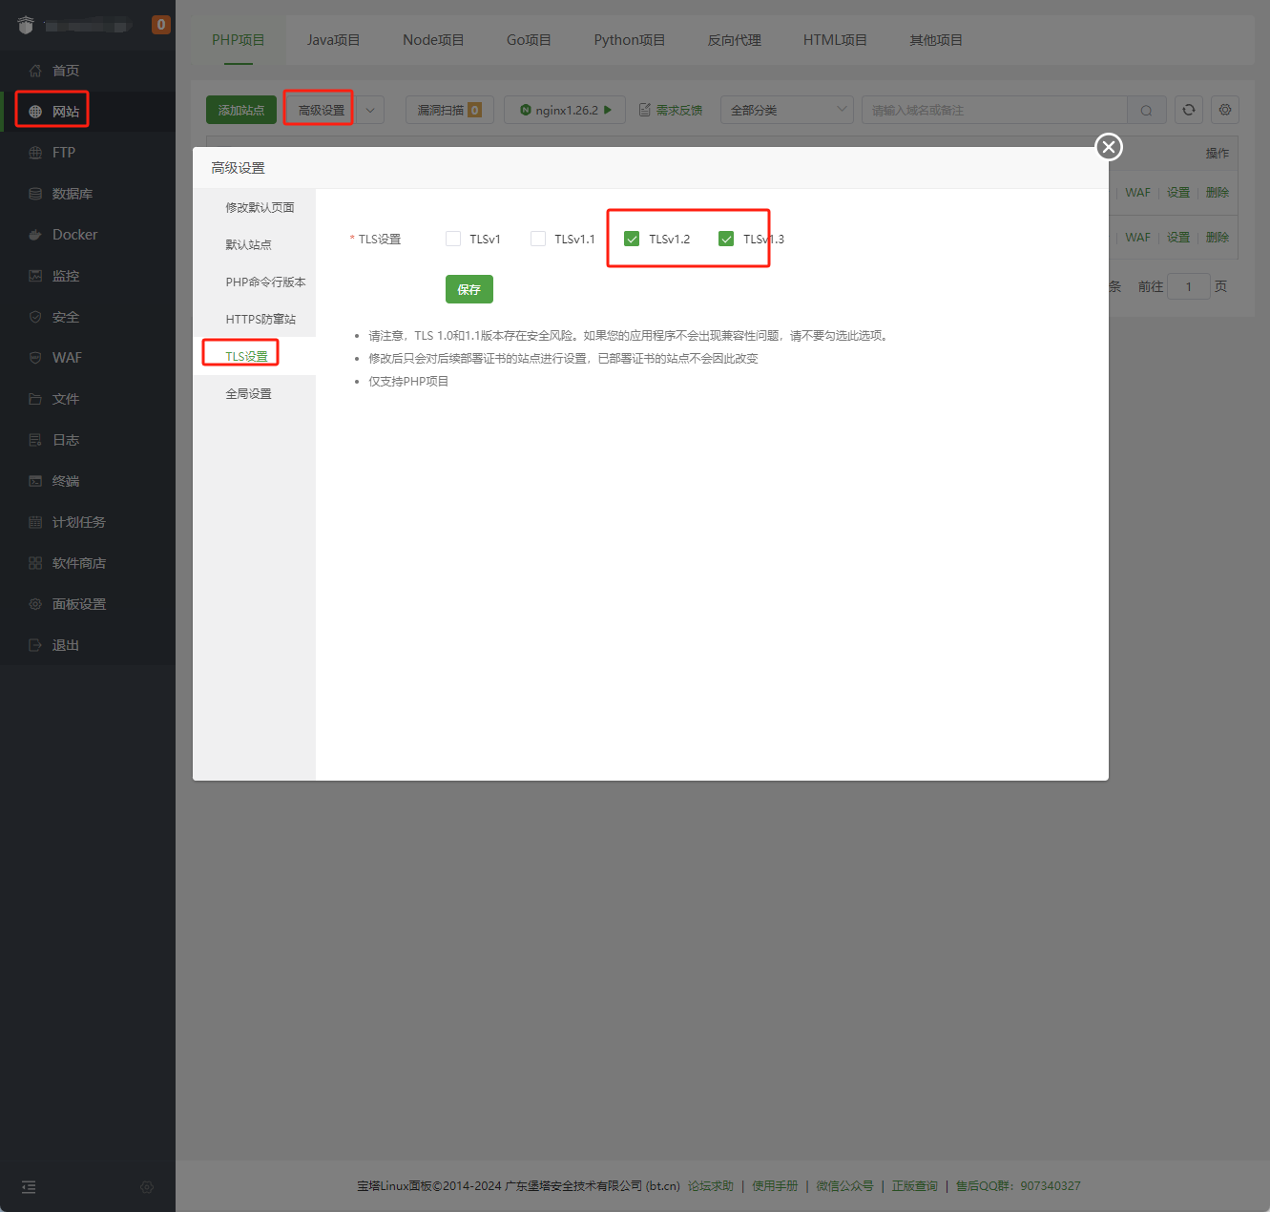Select 默认站点 in dialog menu
This screenshot has height=1212, width=1270.
[x=255, y=244]
